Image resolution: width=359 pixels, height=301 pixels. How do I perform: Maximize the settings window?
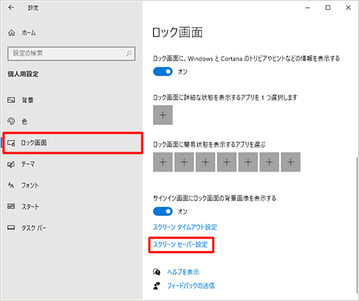(328, 8)
